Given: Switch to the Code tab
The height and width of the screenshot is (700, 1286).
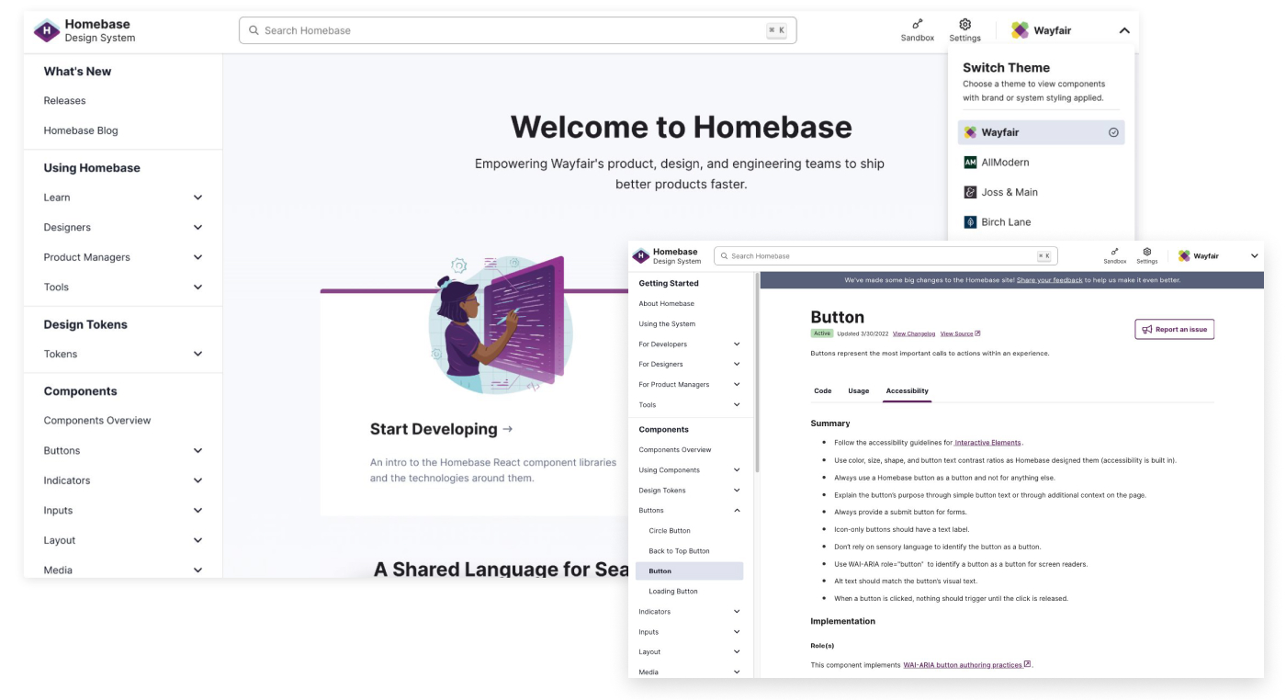Looking at the screenshot, I should (822, 390).
